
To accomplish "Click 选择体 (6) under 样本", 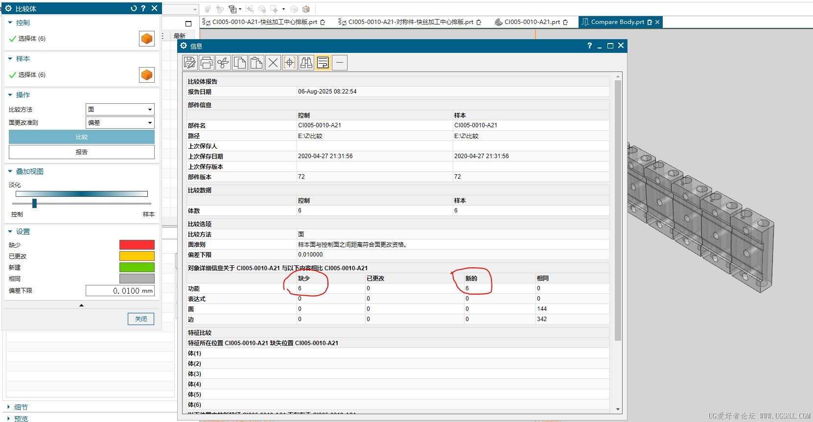I will [32, 75].
